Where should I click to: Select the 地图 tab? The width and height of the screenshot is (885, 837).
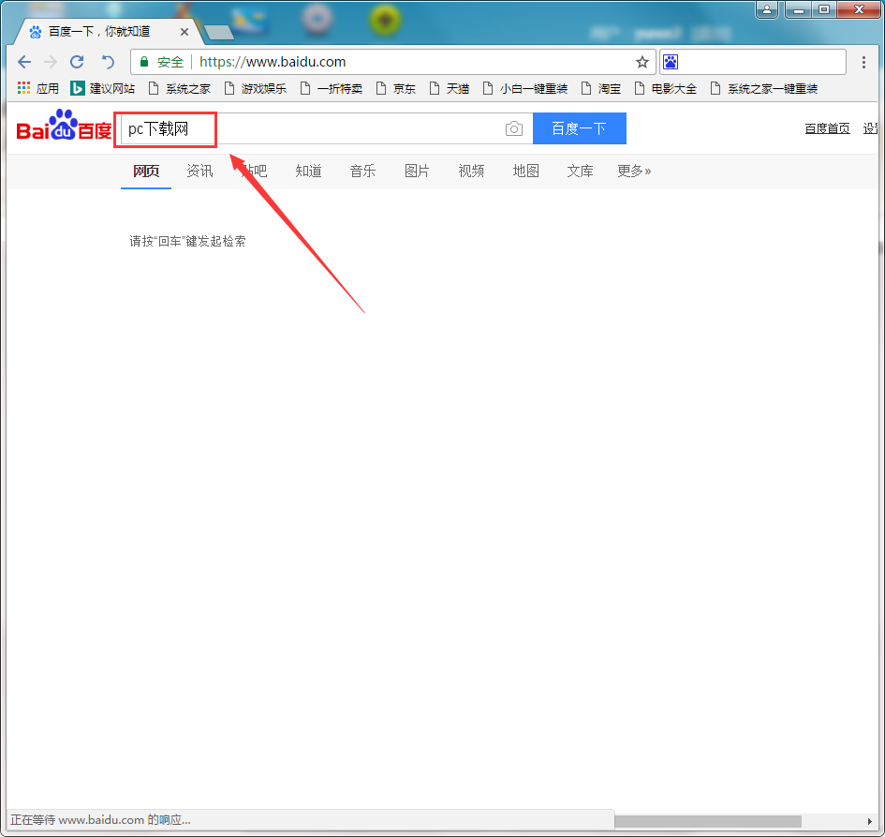coord(526,172)
